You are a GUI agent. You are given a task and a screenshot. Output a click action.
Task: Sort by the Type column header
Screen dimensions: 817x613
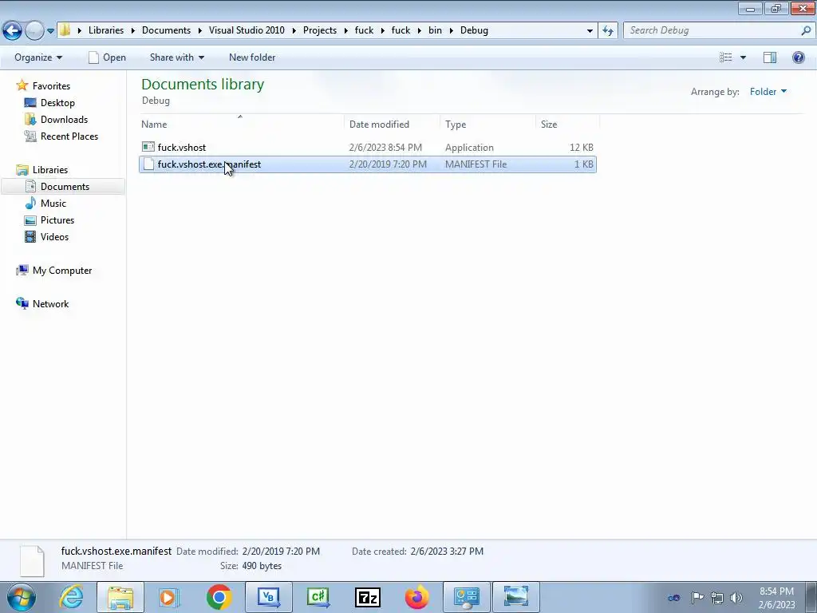coord(487,124)
